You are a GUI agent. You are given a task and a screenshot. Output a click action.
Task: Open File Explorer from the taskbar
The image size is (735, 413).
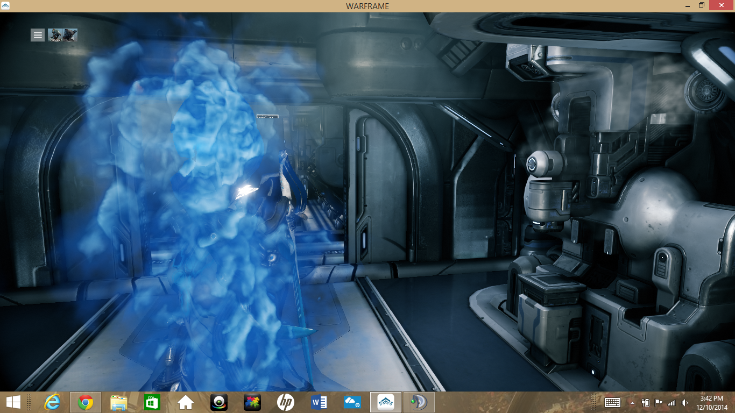(x=119, y=402)
